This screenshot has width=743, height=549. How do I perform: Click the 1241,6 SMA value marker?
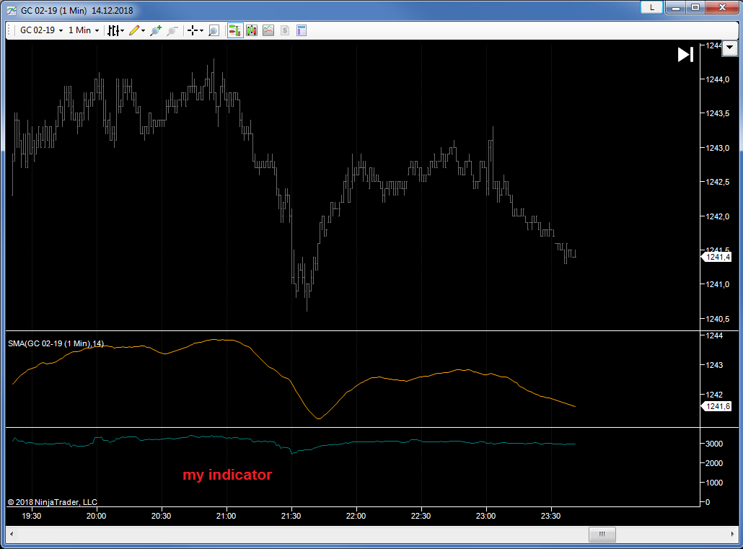(716, 406)
